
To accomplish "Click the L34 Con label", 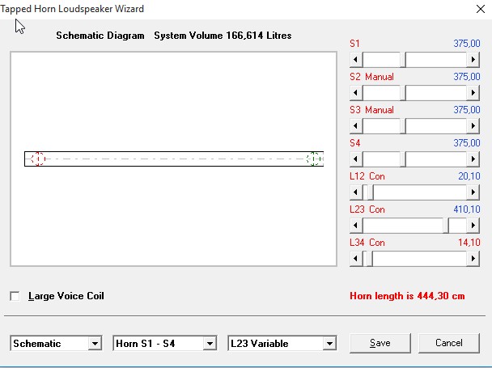I will [x=367, y=243].
